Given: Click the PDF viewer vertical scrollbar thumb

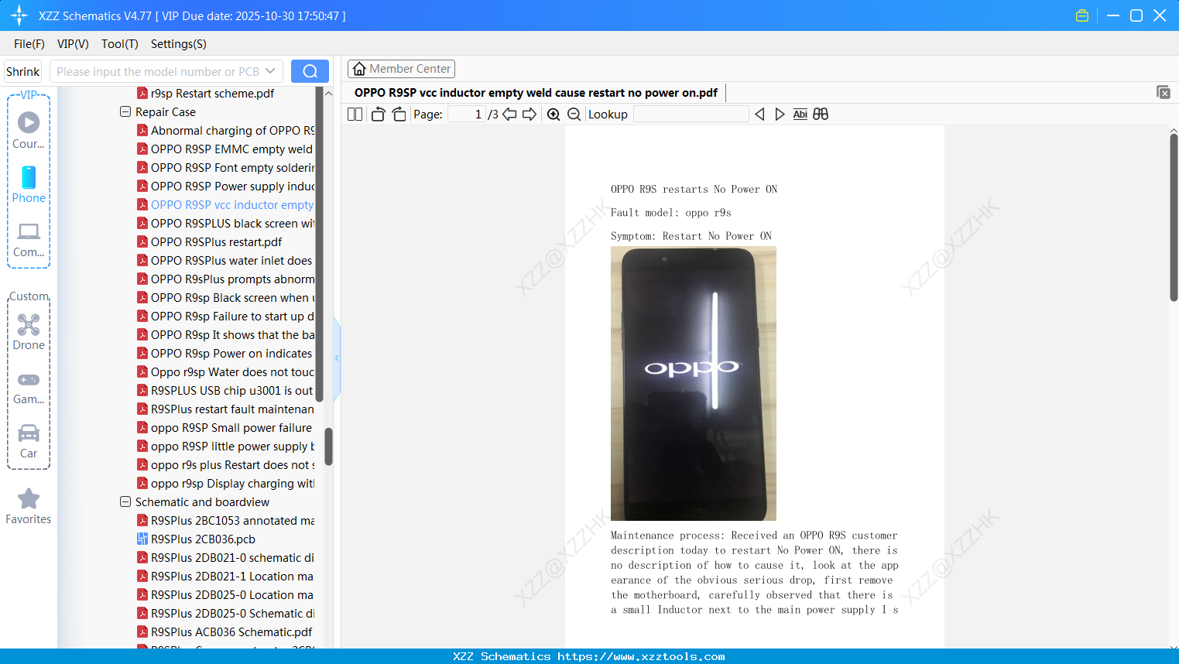Looking at the screenshot, I should pos(1174,217).
